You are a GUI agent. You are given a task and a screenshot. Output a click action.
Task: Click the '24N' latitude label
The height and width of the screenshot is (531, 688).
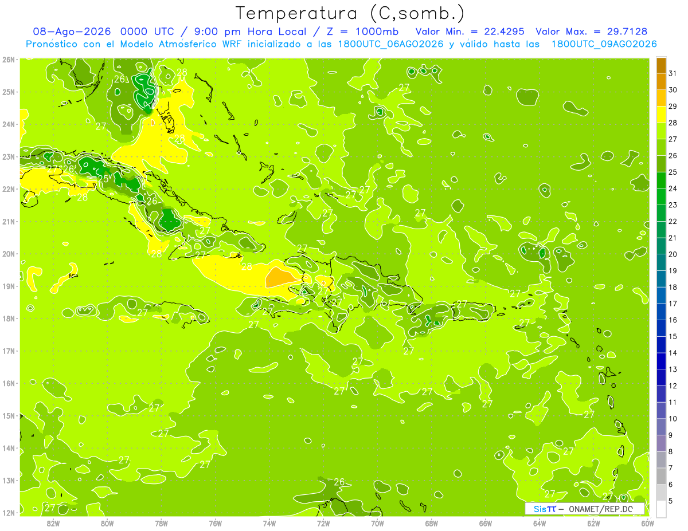tap(9, 124)
